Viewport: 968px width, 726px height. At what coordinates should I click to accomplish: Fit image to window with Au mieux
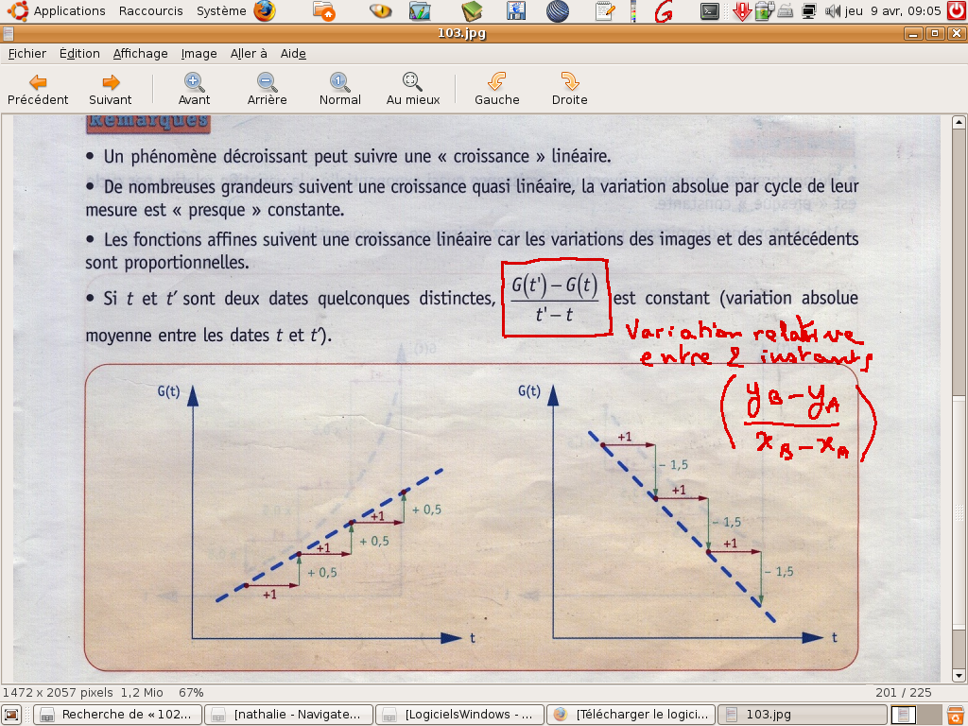tap(413, 90)
